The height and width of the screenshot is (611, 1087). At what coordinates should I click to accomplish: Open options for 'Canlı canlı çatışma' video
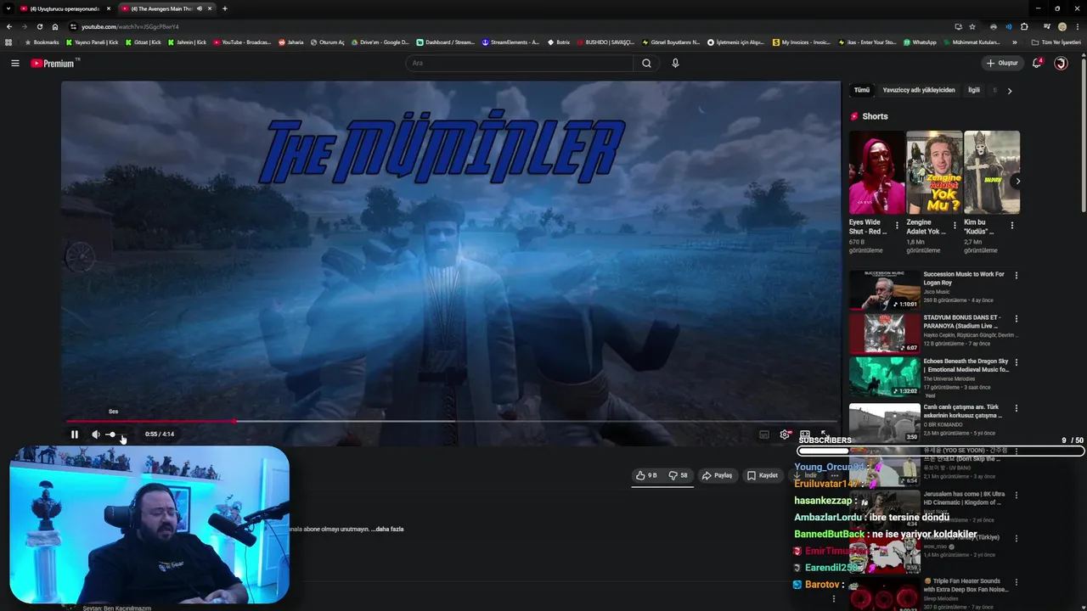(x=1016, y=408)
